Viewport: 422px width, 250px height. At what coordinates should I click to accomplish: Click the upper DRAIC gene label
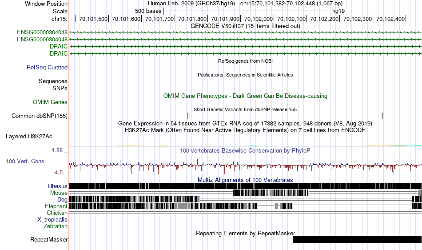coord(59,46)
